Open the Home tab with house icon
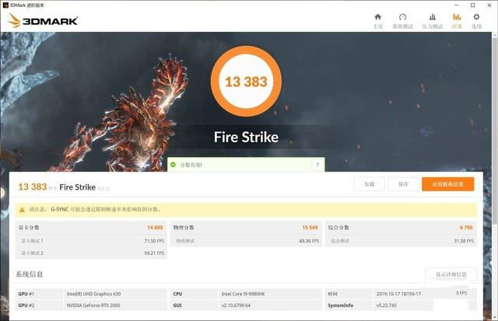 (377, 21)
